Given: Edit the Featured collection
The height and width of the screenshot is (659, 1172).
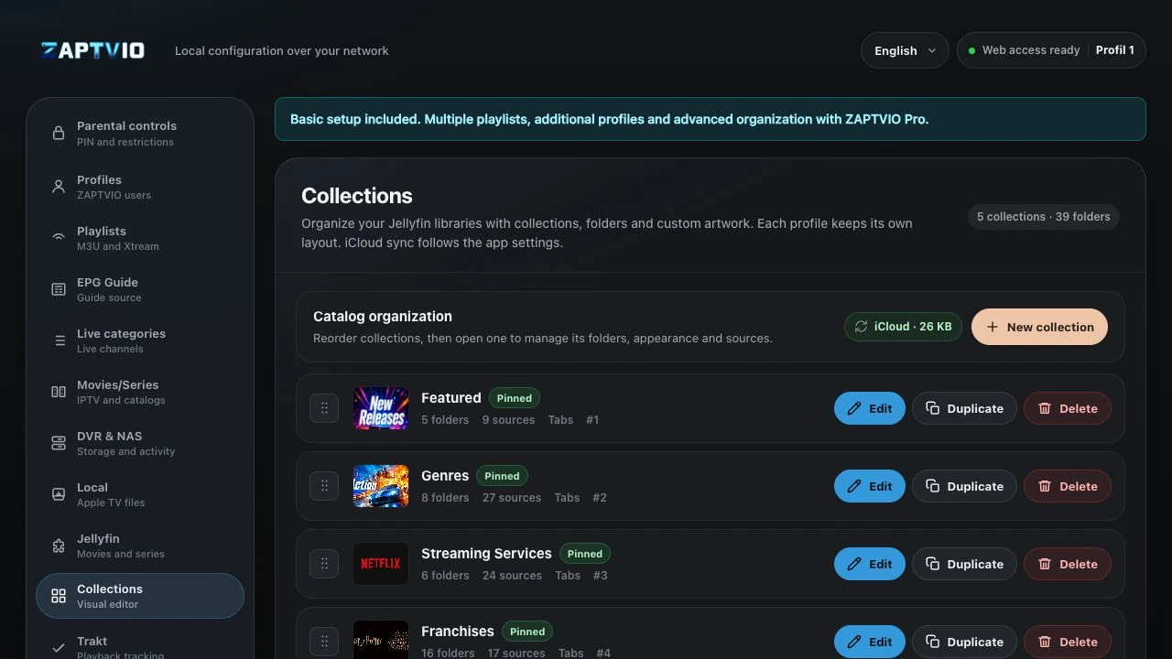Looking at the screenshot, I should [870, 408].
